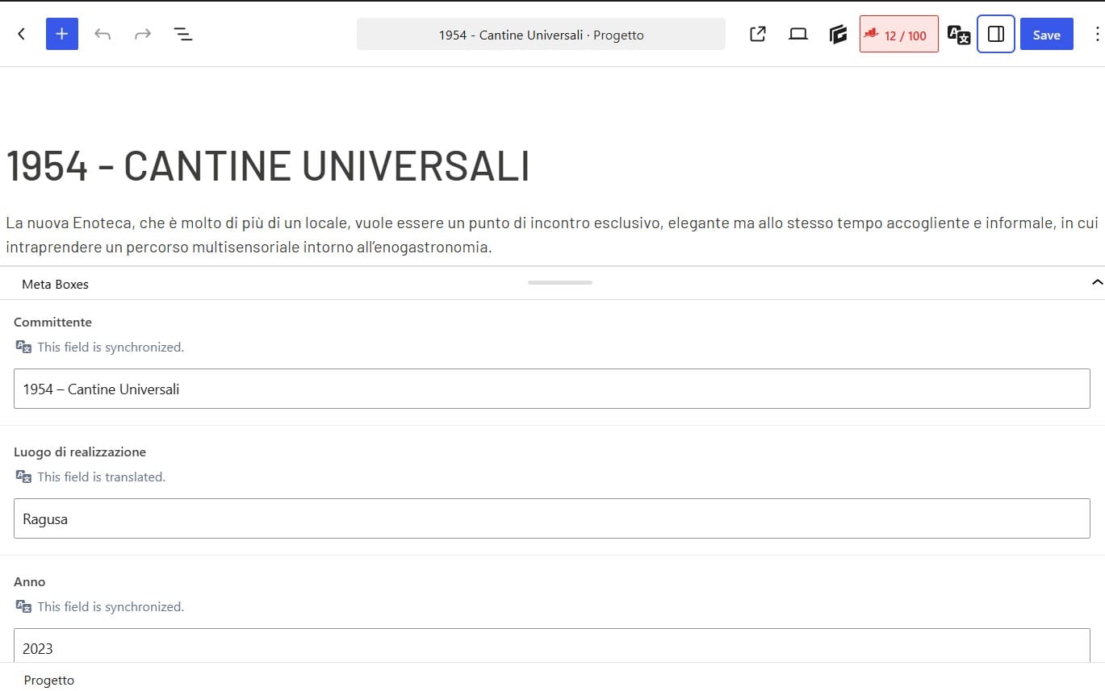Click the Meta Boxes header label
1105x691 pixels.
tap(55, 284)
